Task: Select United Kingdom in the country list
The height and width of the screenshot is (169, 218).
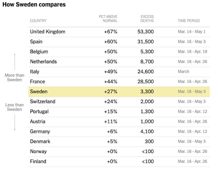Action: (48, 32)
